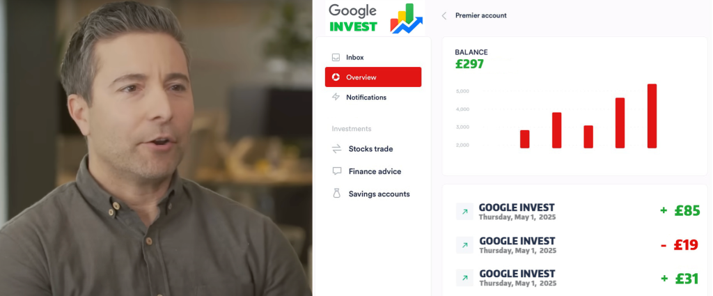Screen dimensions: 713x296
Task: Go back using the chevron near Premier account
Action: (x=444, y=15)
